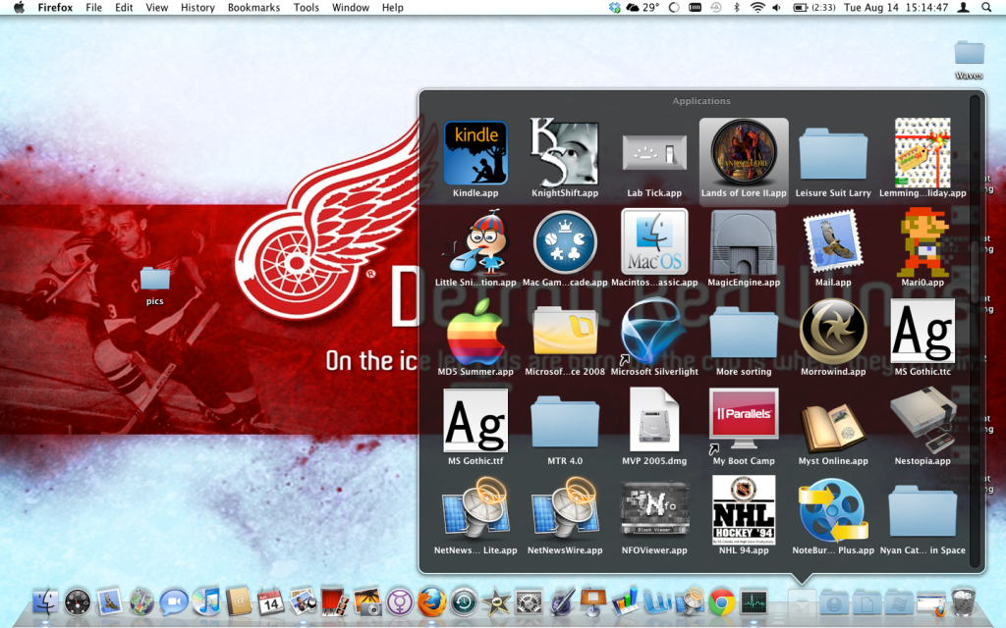This screenshot has height=628, width=1006.
Task: Open the Tools menu
Action: [307, 8]
